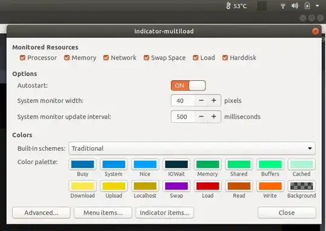
Task: Click the update interval value field
Action: pyautogui.click(x=183, y=116)
